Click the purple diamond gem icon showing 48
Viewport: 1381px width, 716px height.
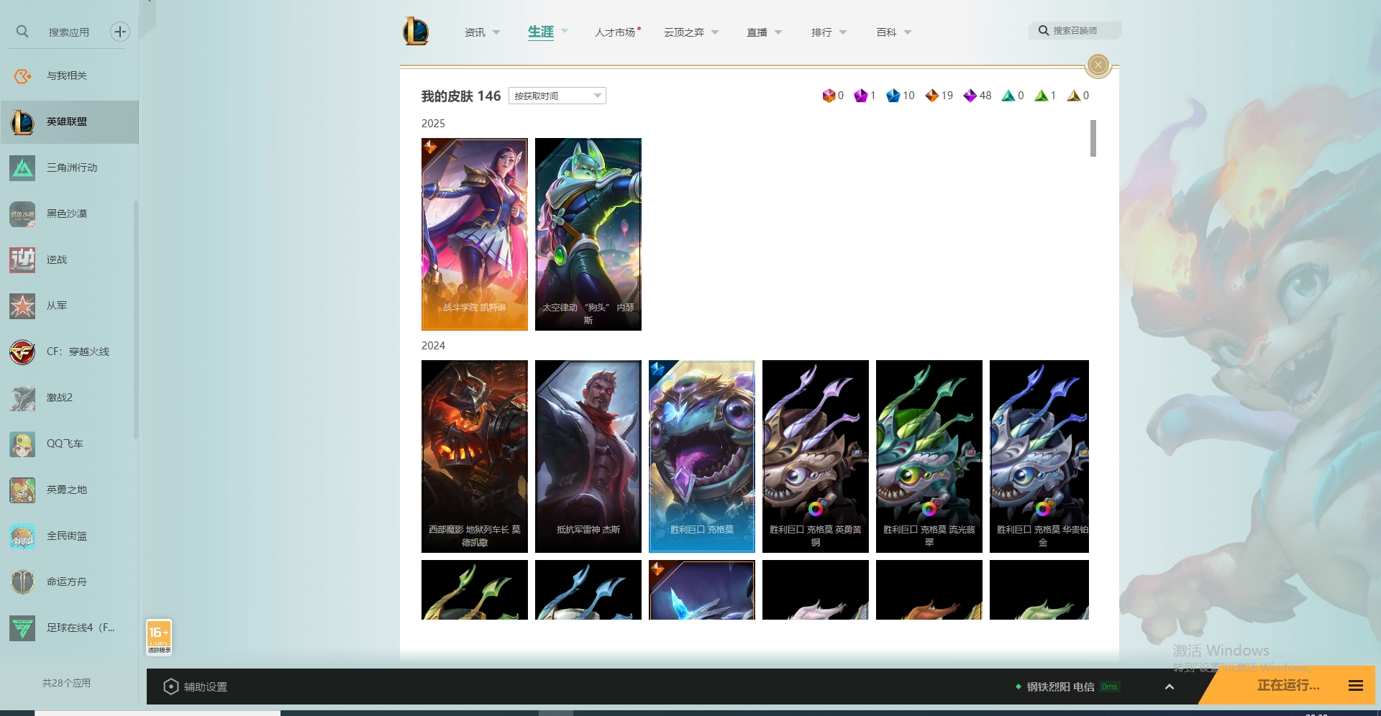coord(970,96)
